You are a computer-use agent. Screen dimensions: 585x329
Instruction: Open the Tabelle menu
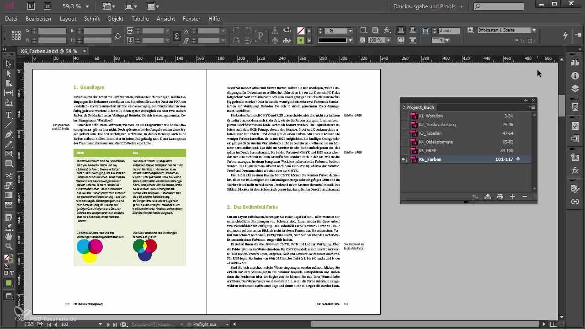point(140,19)
